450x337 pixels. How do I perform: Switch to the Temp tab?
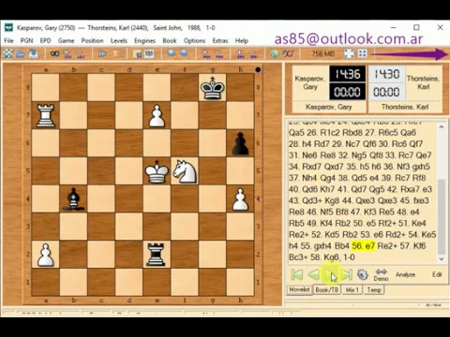374,290
